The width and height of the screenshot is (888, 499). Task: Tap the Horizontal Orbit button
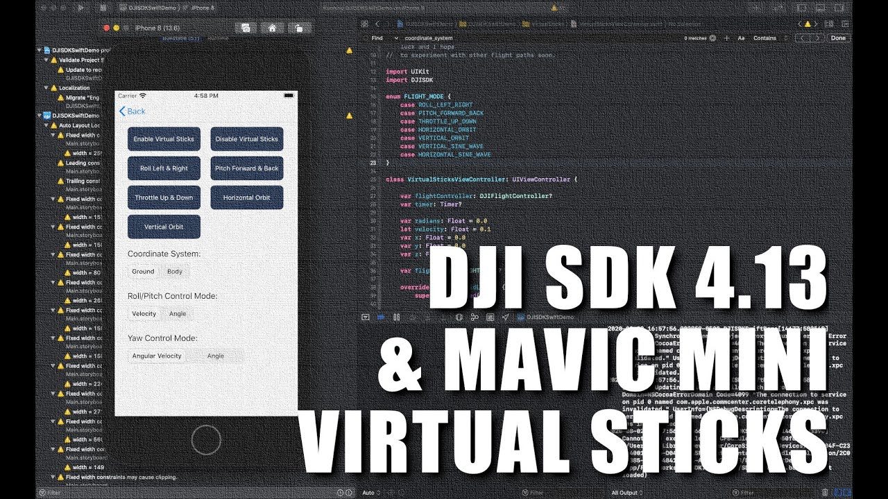click(x=246, y=198)
